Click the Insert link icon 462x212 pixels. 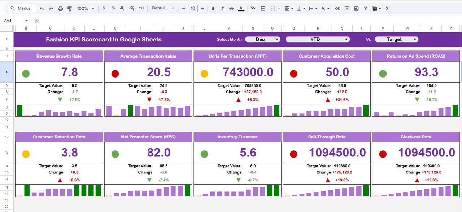[x=337, y=8]
